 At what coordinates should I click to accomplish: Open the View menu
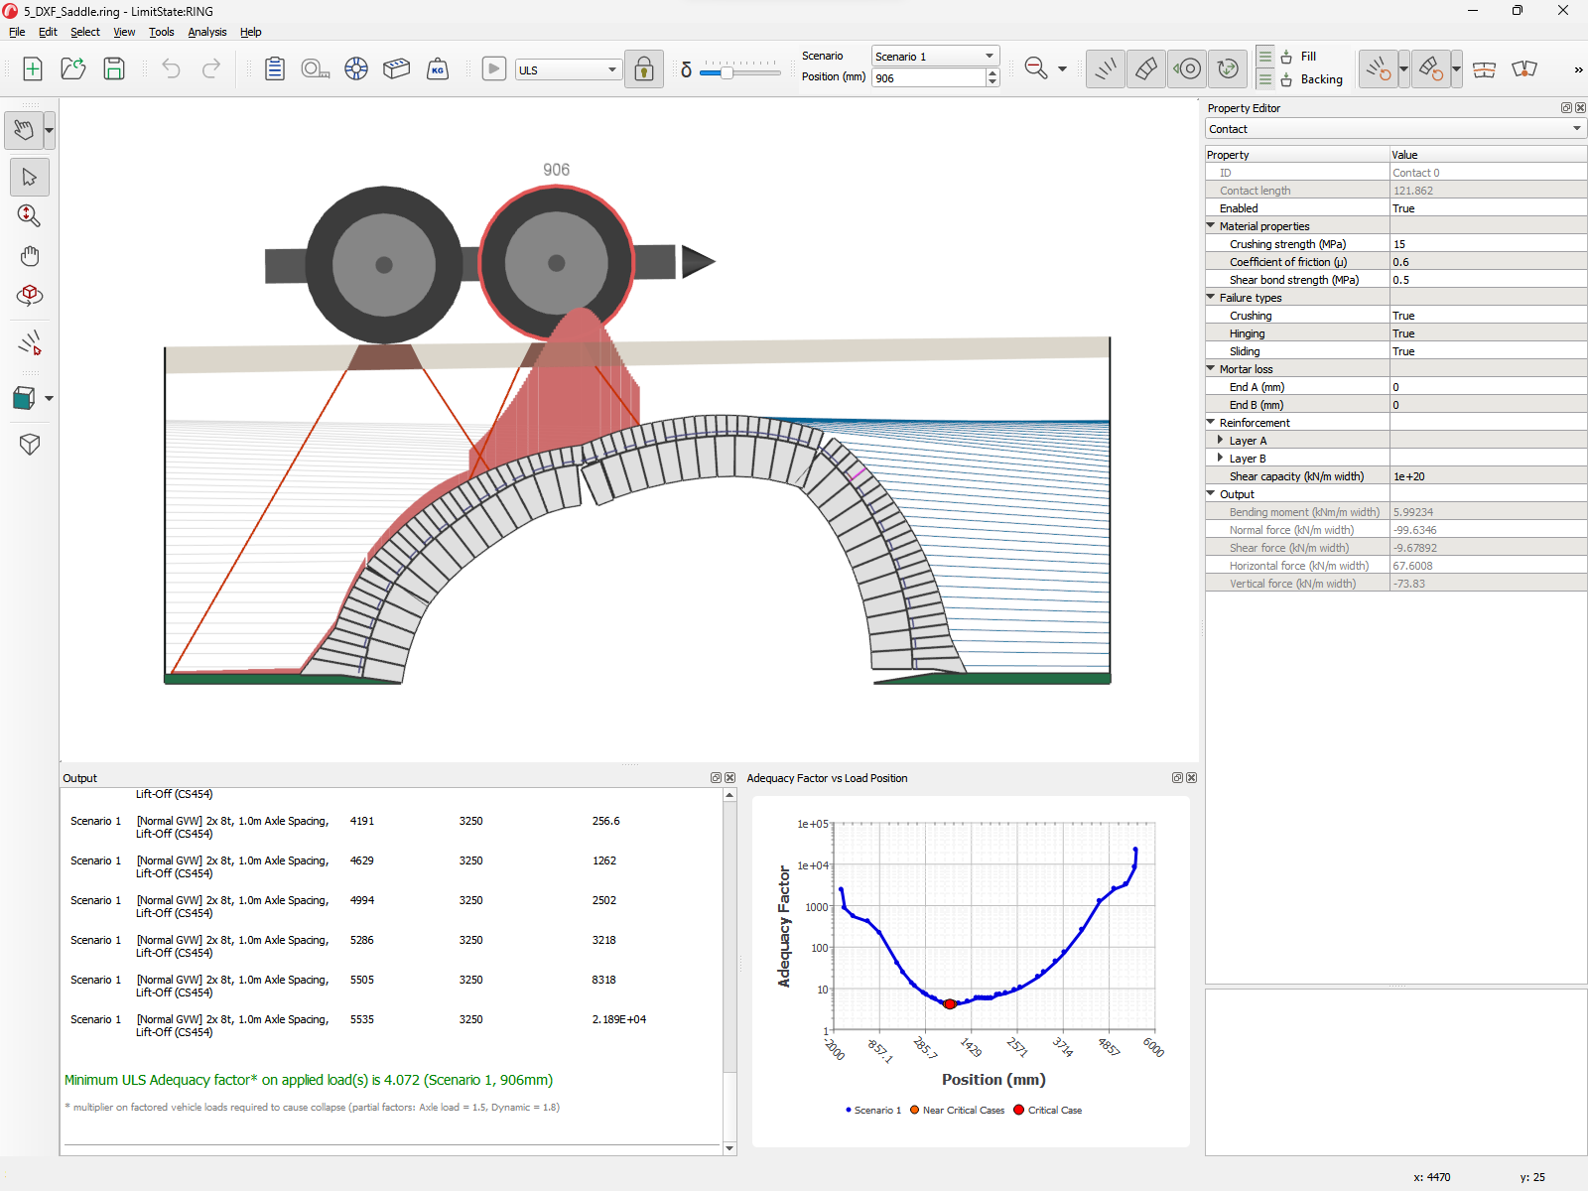124,32
